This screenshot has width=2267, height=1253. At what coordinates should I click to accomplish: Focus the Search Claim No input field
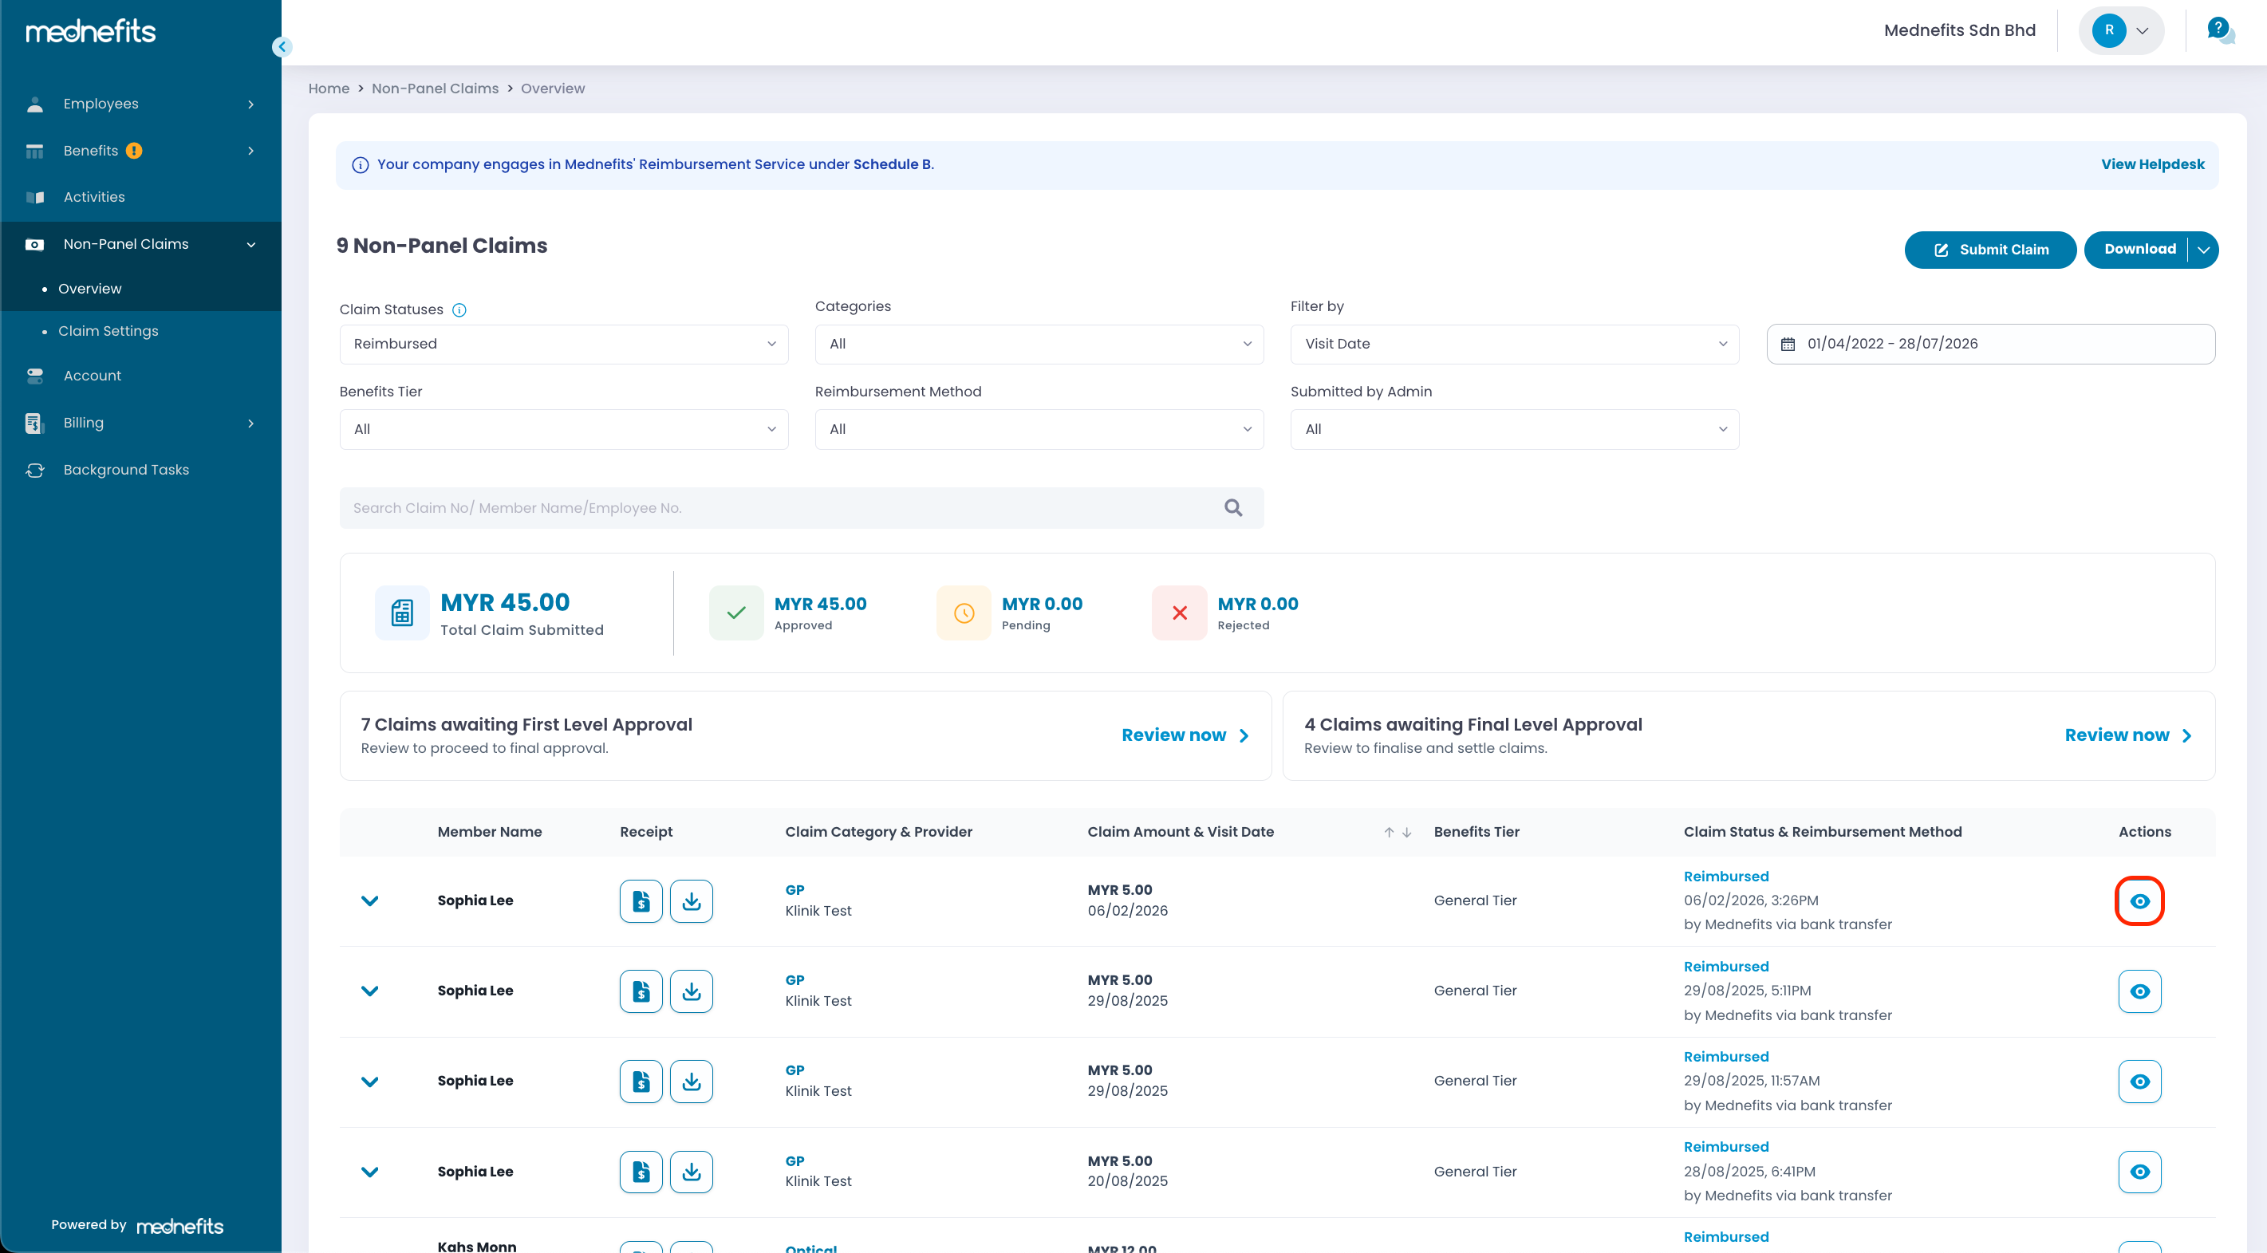(783, 508)
